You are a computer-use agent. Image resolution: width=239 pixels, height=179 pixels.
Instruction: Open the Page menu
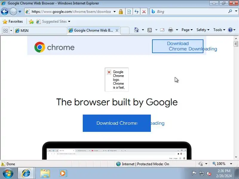pos(187,30)
